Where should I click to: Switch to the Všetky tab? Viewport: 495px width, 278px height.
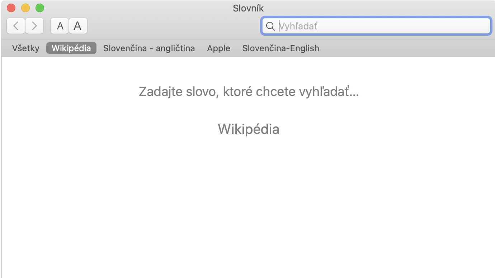pos(25,48)
